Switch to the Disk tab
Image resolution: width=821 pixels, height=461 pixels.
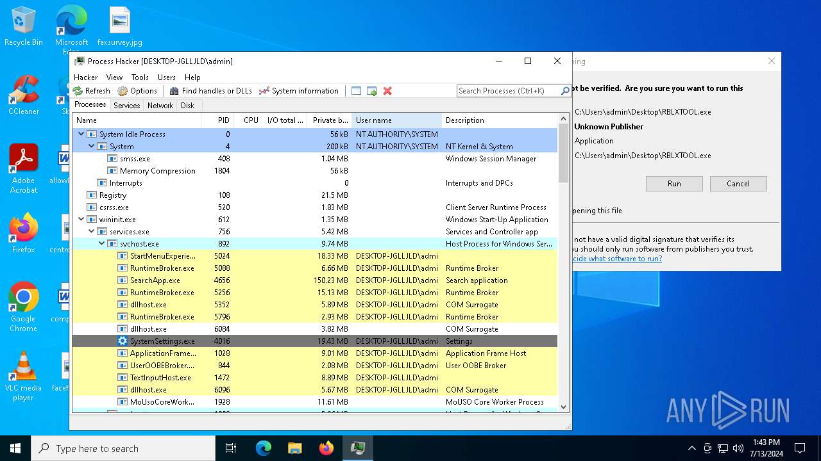188,106
